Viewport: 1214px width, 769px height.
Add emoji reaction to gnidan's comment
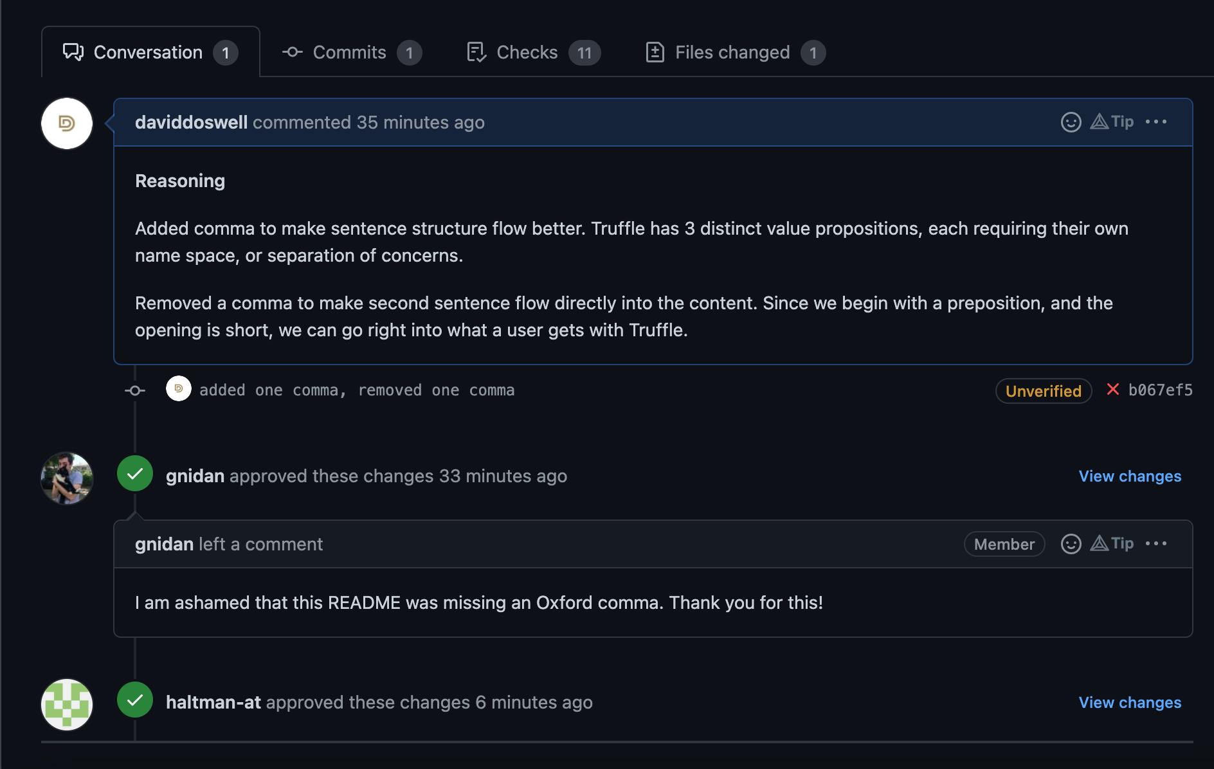coord(1071,544)
